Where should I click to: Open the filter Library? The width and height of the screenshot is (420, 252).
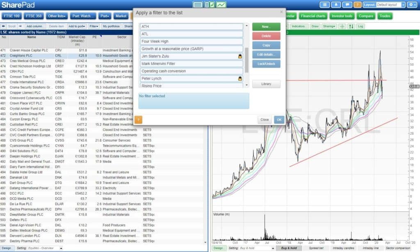coord(266,84)
